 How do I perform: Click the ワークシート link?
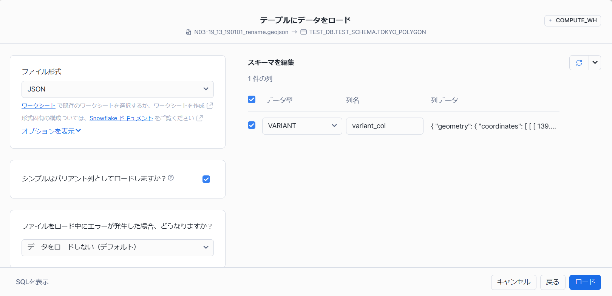click(x=39, y=105)
